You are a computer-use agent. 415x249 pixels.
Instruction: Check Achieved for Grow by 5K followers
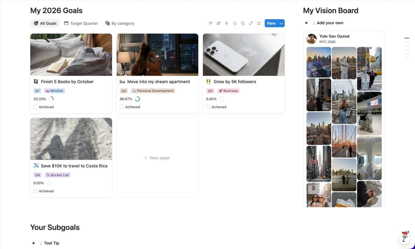click(x=208, y=107)
